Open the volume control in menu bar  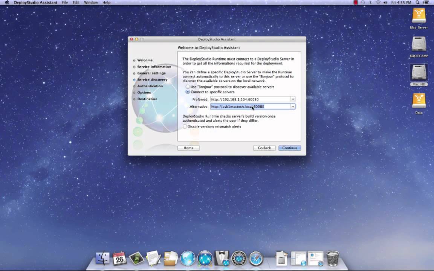(385, 3)
